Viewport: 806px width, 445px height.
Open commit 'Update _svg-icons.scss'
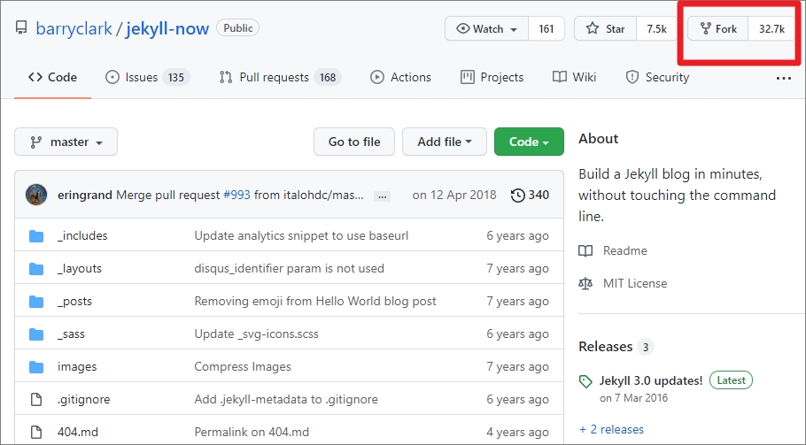(256, 334)
